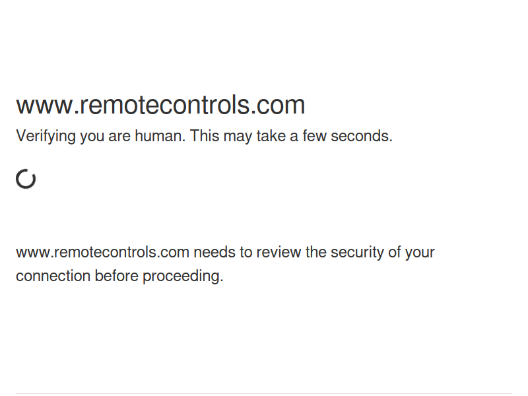Click the loading spinner icon
This screenshot has width=528, height=396.
[x=26, y=179]
